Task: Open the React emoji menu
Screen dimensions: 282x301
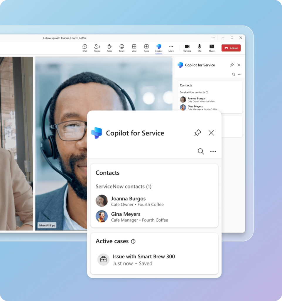Action: (x=122, y=48)
